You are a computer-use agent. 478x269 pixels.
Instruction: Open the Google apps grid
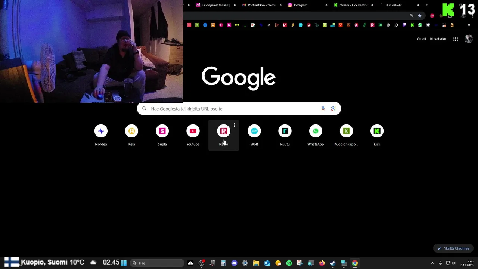pos(456,39)
